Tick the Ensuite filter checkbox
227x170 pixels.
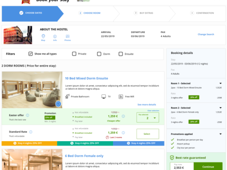pyautogui.click(x=121, y=54)
